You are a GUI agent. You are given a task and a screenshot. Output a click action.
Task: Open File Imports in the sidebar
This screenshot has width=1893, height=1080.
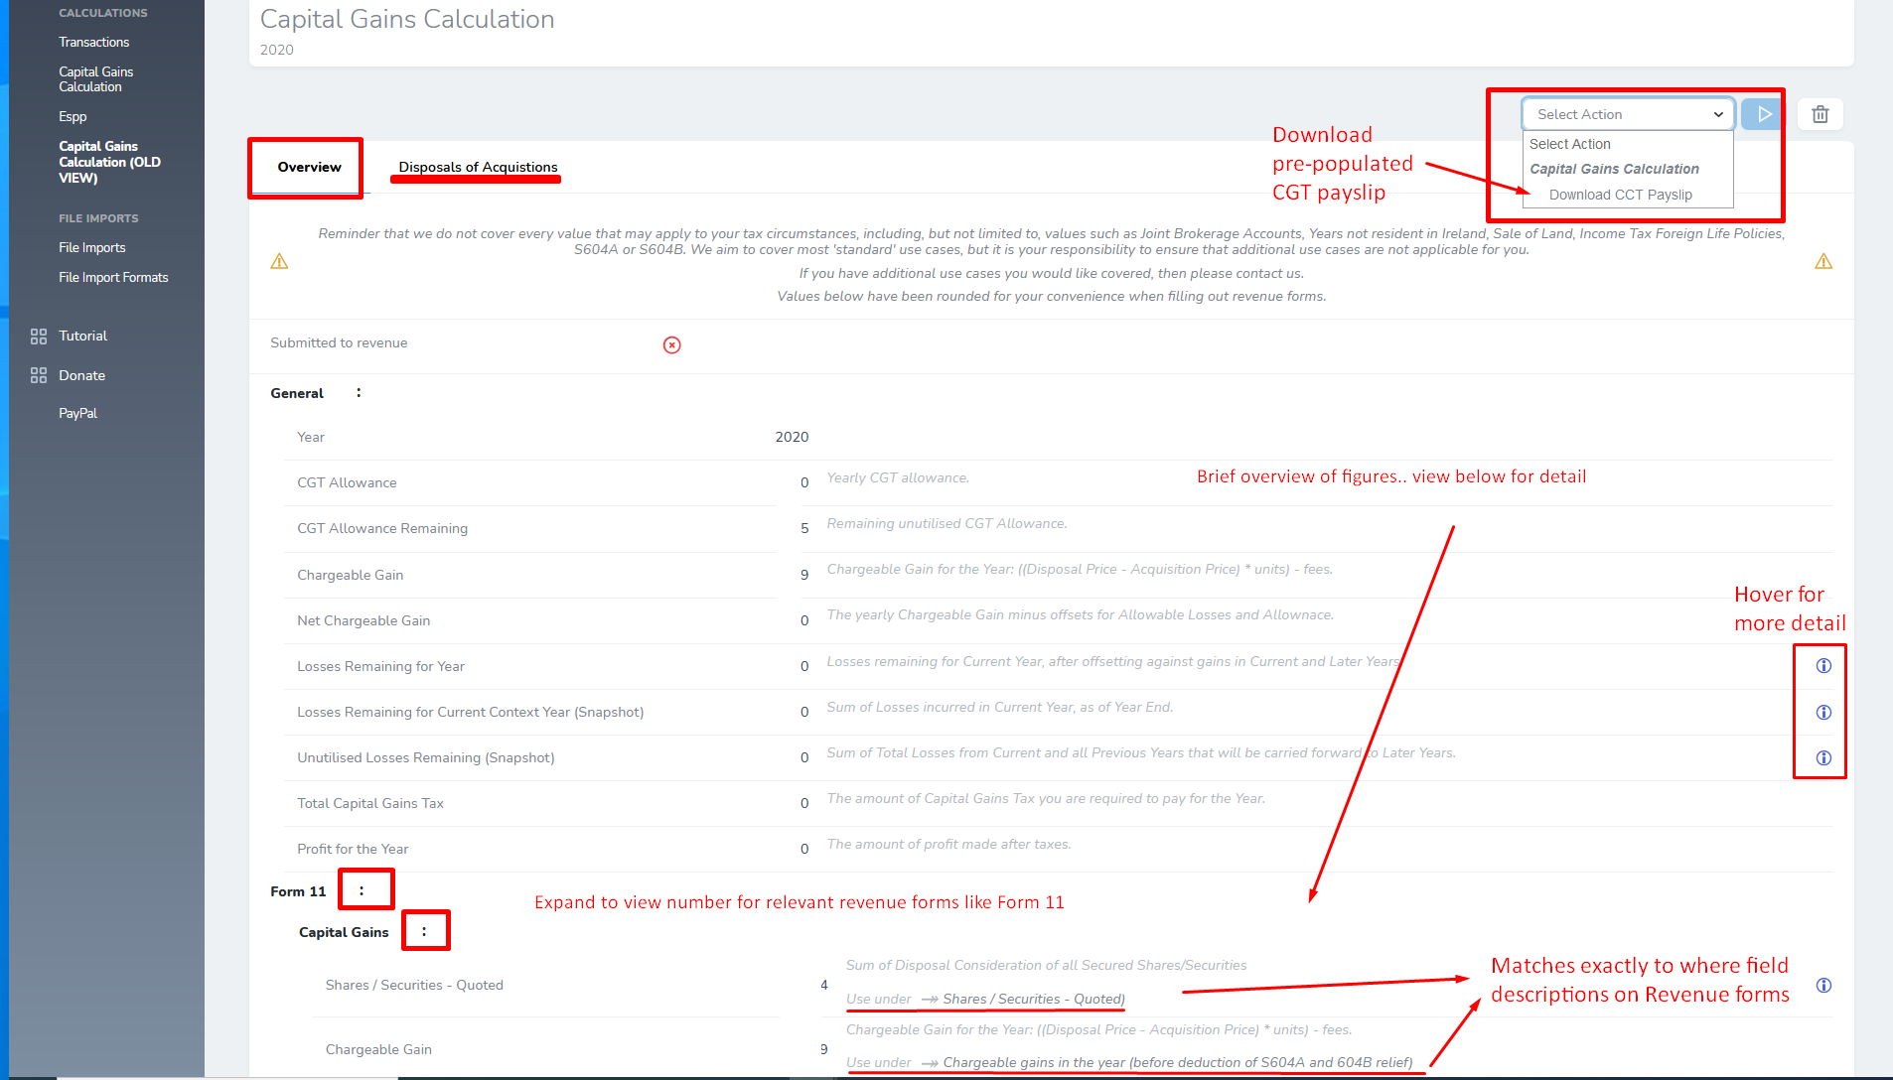point(92,247)
